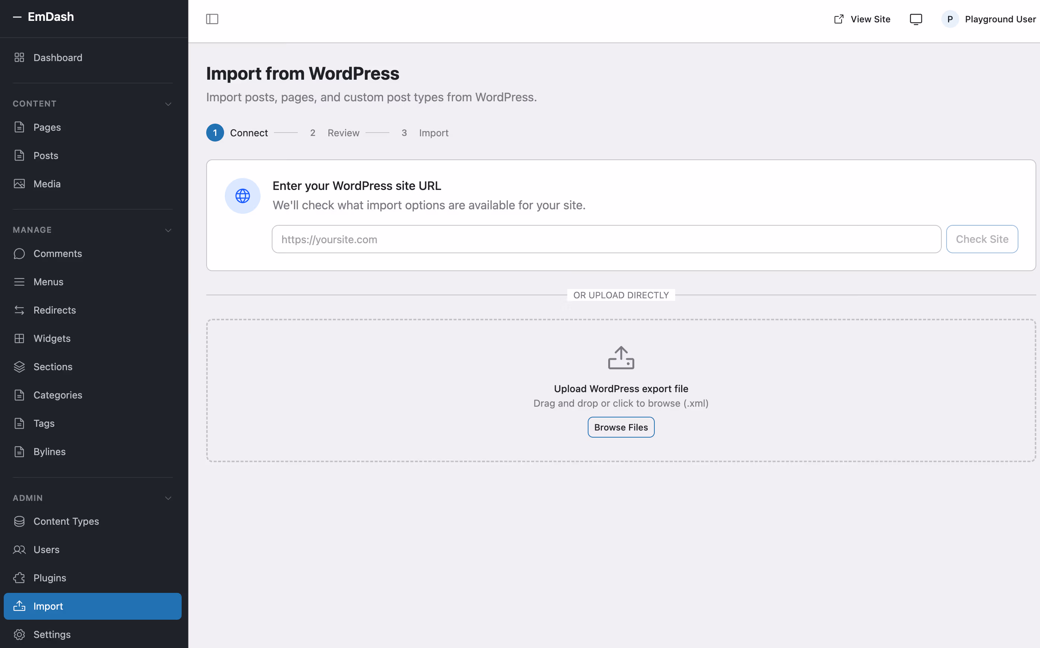The image size is (1040, 648).
Task: Open the View Site link
Action: [x=862, y=19]
